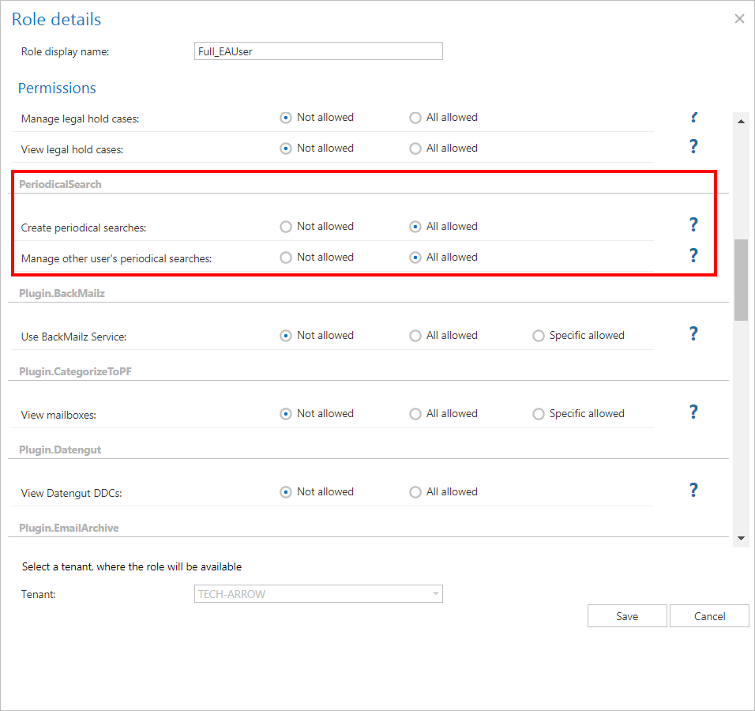Click the Save button

627,616
